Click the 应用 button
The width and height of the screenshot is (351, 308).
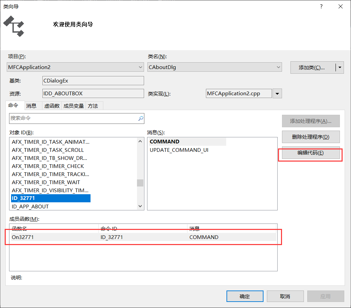(325, 296)
